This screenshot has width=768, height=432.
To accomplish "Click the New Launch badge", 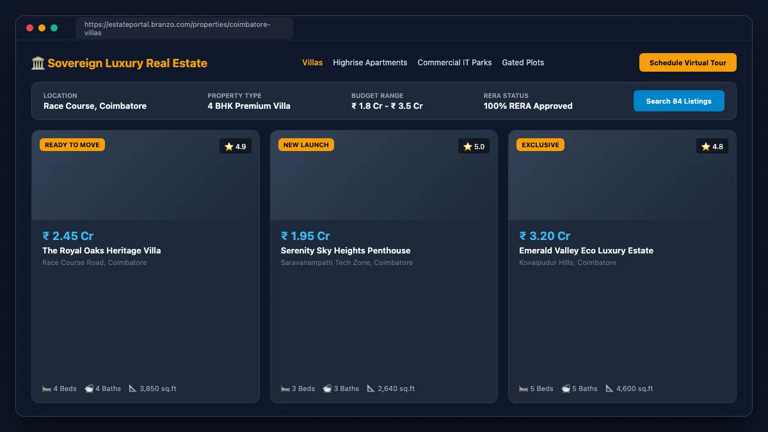I will tap(306, 145).
